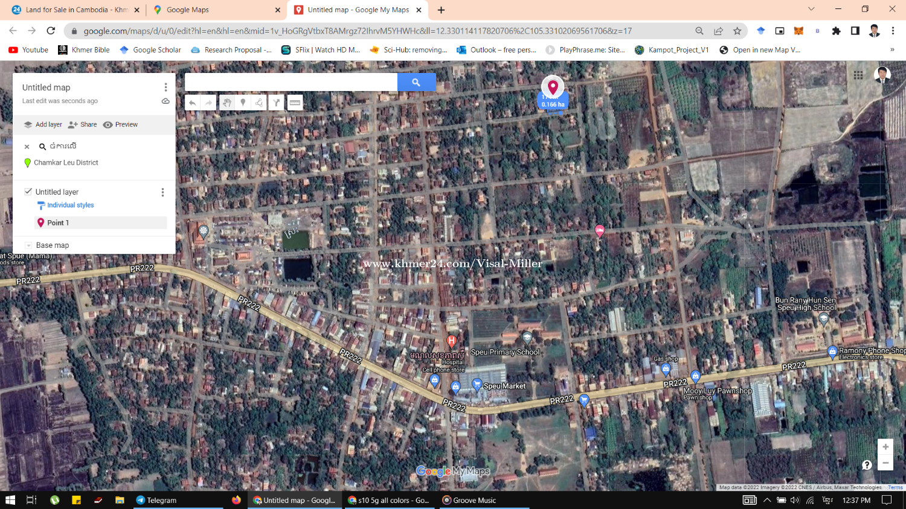Choose the Add marker tool
This screenshot has width=906, height=509.
coord(243,103)
